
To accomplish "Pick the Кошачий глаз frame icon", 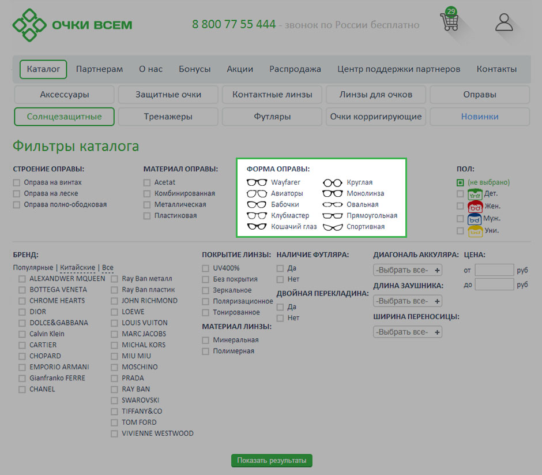I will point(257,227).
